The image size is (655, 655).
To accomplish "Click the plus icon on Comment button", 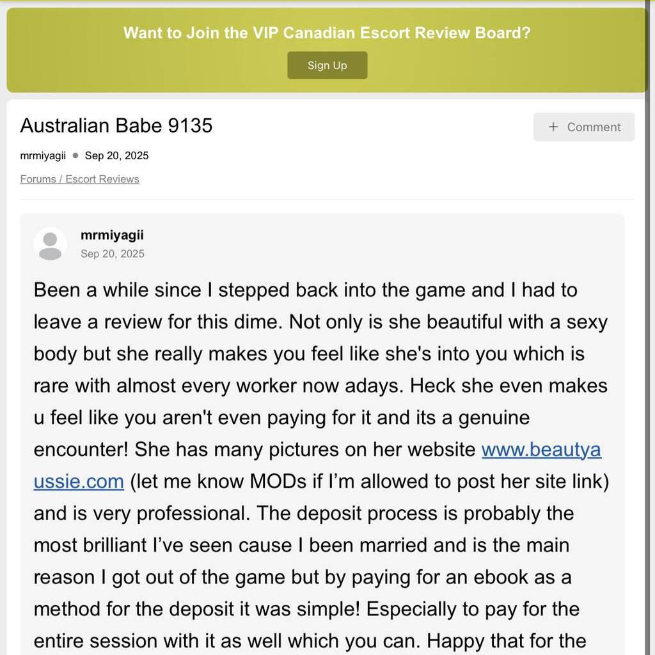I will tap(553, 127).
